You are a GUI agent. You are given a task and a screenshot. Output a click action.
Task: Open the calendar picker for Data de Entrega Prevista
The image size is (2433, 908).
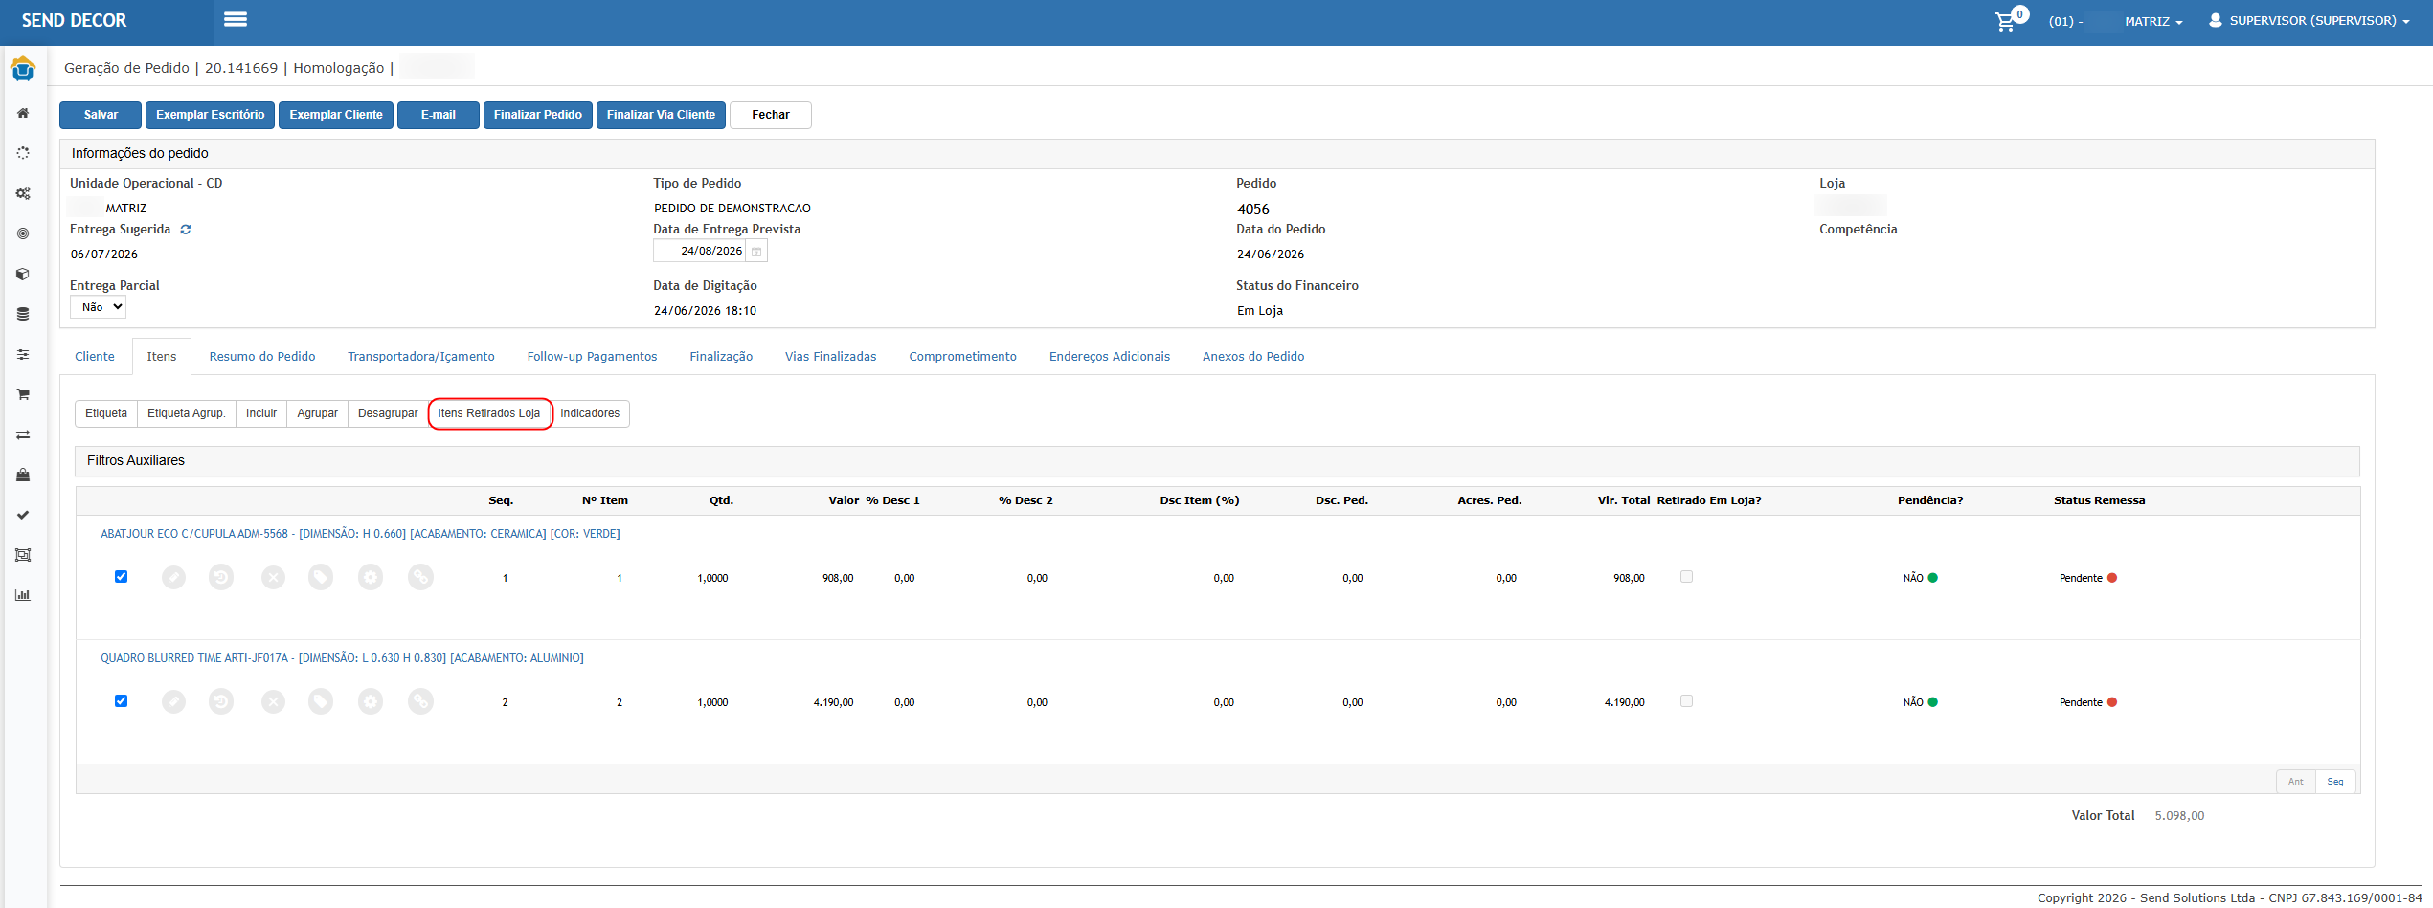coord(756,252)
